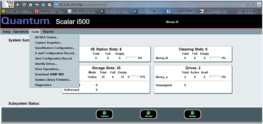263x124 pixels.
Task: Click the Unlicensed label in Storage Slots
Action: (71, 90)
